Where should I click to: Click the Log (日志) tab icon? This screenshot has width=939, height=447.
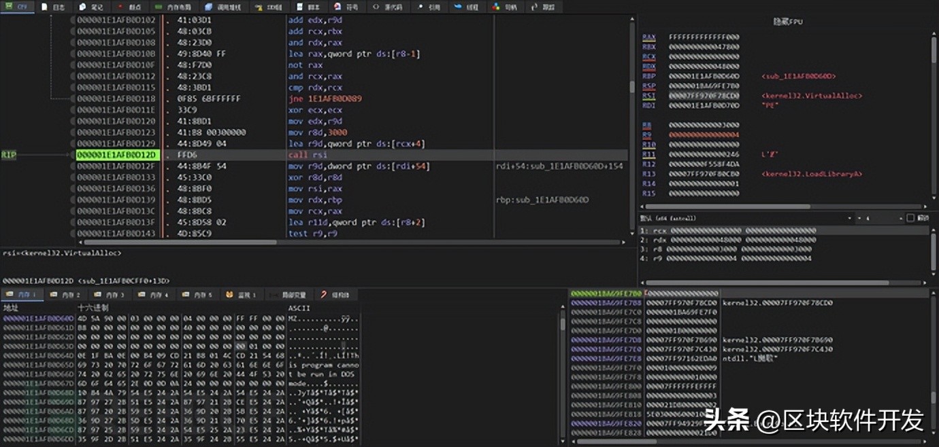point(44,7)
